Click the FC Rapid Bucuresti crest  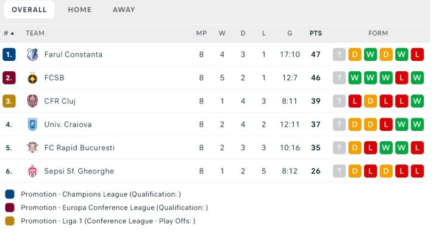coord(32,147)
